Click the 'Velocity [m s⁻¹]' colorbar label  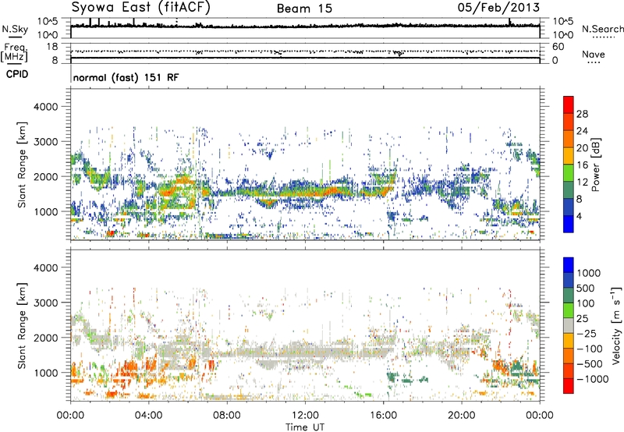pos(616,326)
